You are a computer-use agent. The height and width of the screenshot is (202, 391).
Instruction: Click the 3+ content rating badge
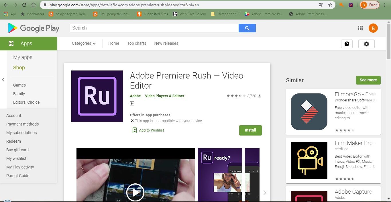coord(132,103)
